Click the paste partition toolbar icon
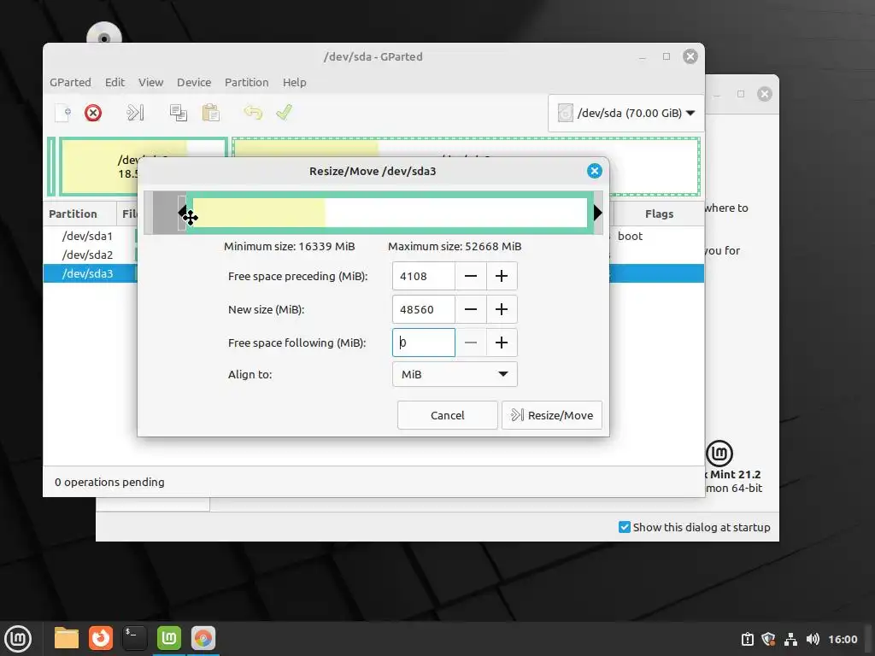Screen dimensions: 875x656 point(211,113)
